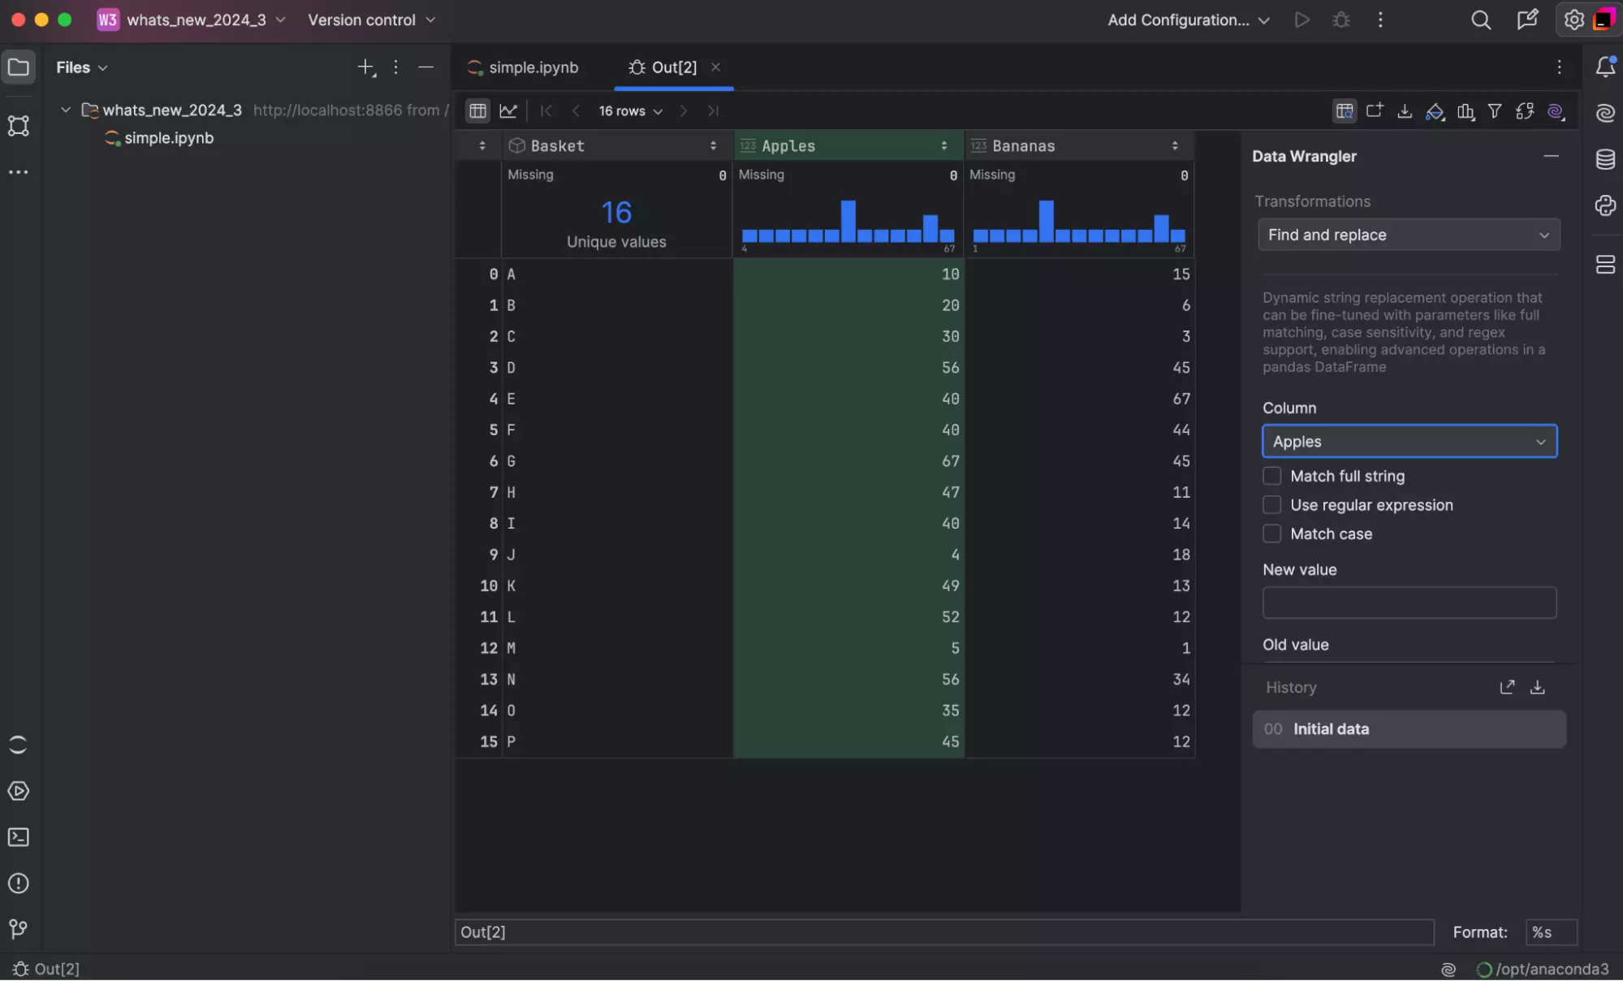This screenshot has height=981, width=1623.
Task: Click the transpose table icon
Action: point(1525,111)
